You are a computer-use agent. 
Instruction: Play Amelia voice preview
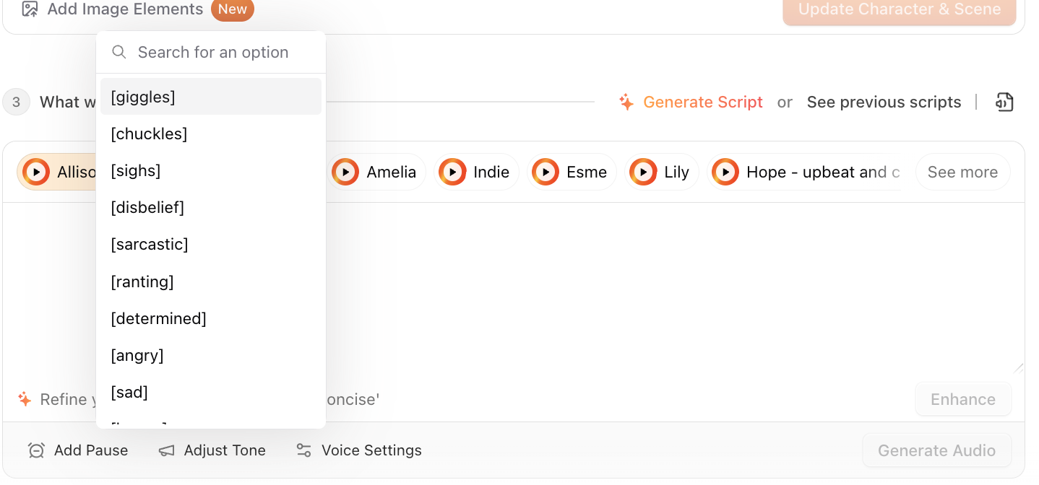(x=345, y=172)
